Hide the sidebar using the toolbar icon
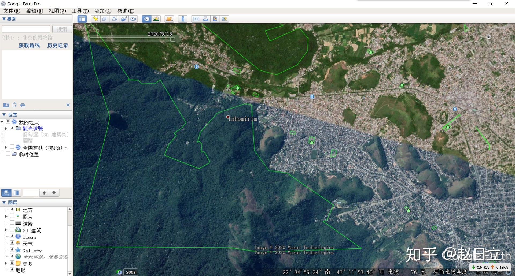Image resolution: width=515 pixels, height=276 pixels. (82, 19)
